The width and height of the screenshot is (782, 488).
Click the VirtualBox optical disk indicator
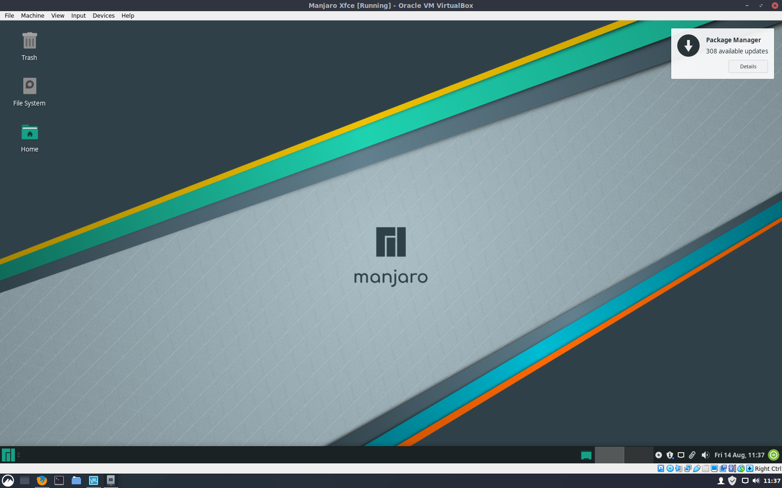[x=670, y=468]
